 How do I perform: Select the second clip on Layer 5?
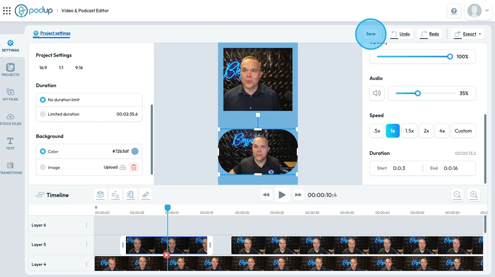click(357, 246)
